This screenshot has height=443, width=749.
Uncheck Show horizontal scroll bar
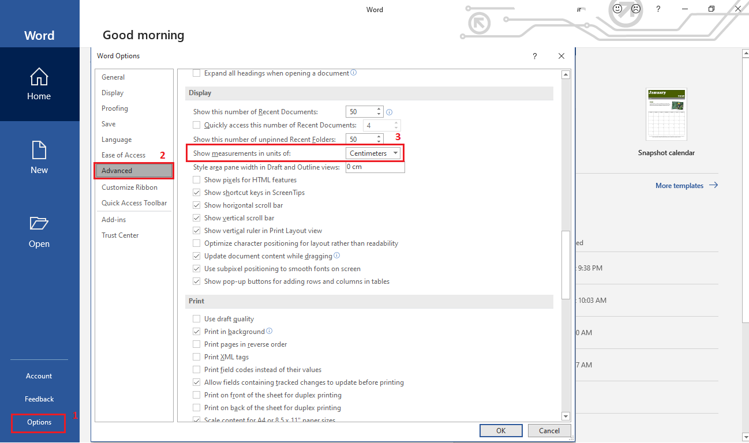click(x=196, y=205)
